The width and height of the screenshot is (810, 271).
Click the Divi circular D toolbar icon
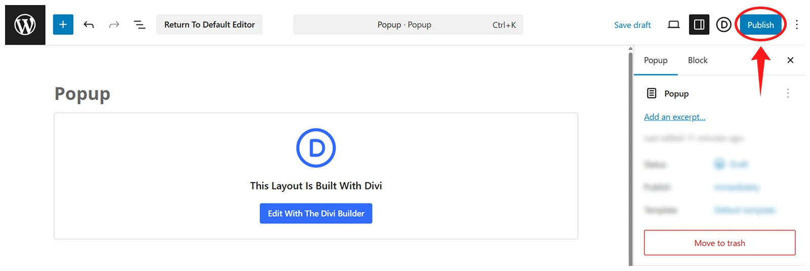click(723, 25)
